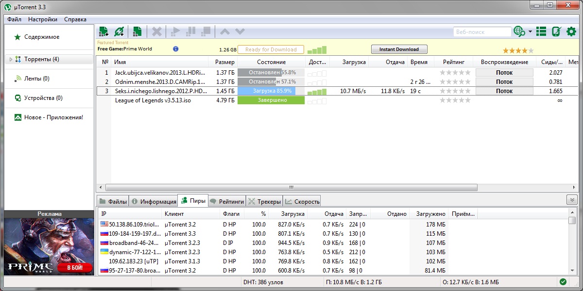Open the Настройки menu

click(x=43, y=19)
